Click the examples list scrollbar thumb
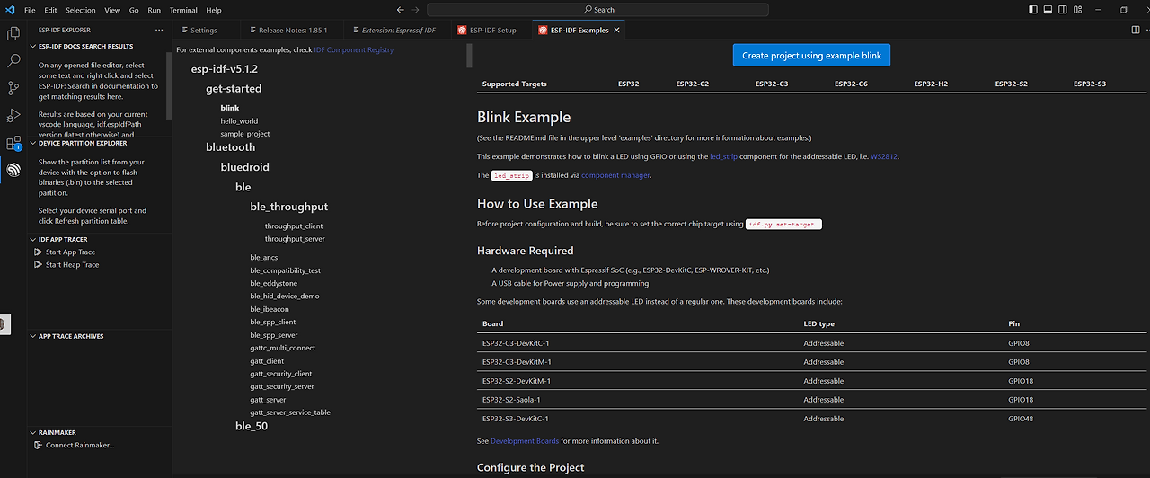The image size is (1150, 478). click(469, 54)
